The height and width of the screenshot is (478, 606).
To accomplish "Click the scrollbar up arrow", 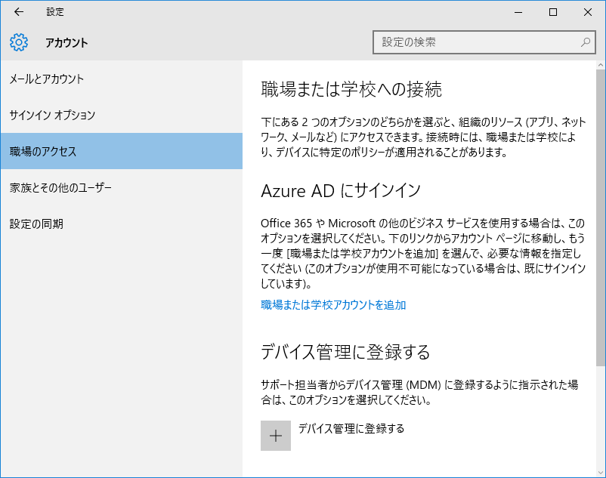I will click(x=601, y=65).
